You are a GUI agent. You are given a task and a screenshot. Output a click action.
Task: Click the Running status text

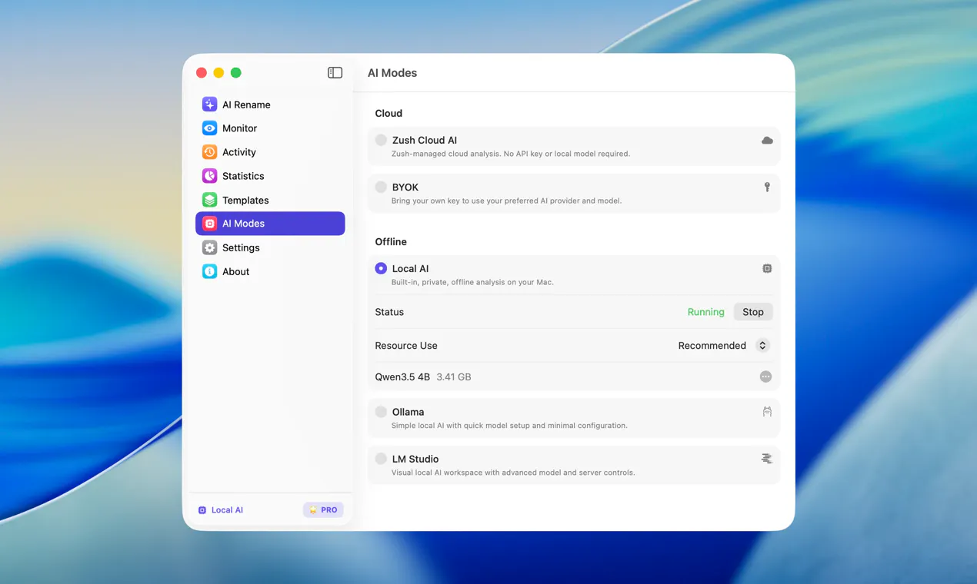coord(705,312)
